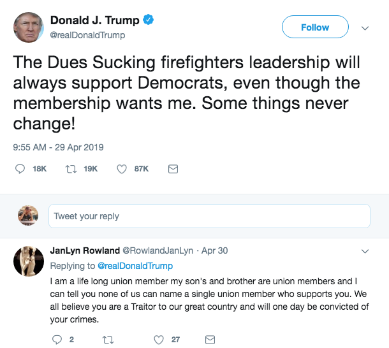
Task: Visit the @realDonaldTrump mention in reply
Action: [x=135, y=265]
